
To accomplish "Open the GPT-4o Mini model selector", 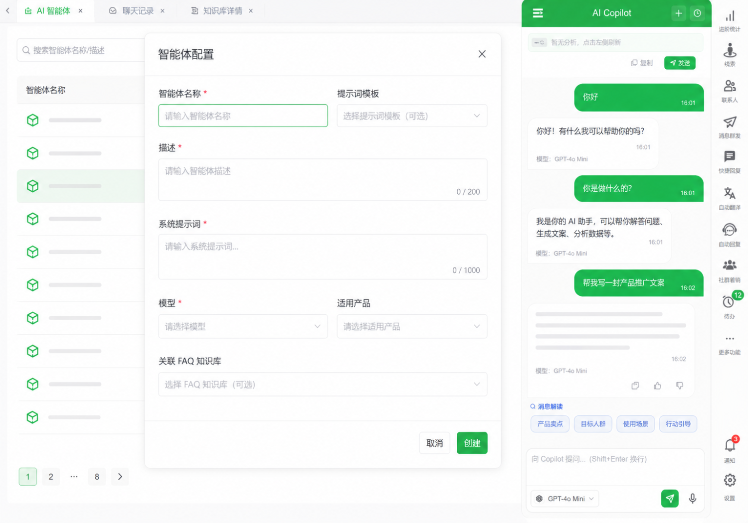I will [565, 499].
